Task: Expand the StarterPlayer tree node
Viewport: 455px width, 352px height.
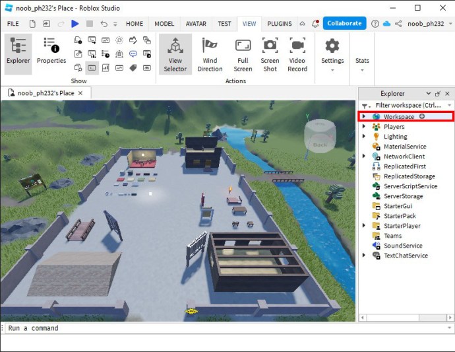Action: tap(364, 226)
